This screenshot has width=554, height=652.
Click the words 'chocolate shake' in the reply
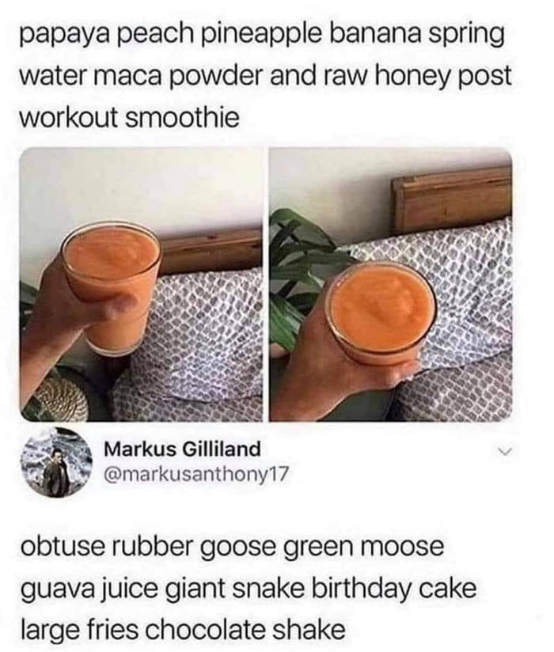245,630
